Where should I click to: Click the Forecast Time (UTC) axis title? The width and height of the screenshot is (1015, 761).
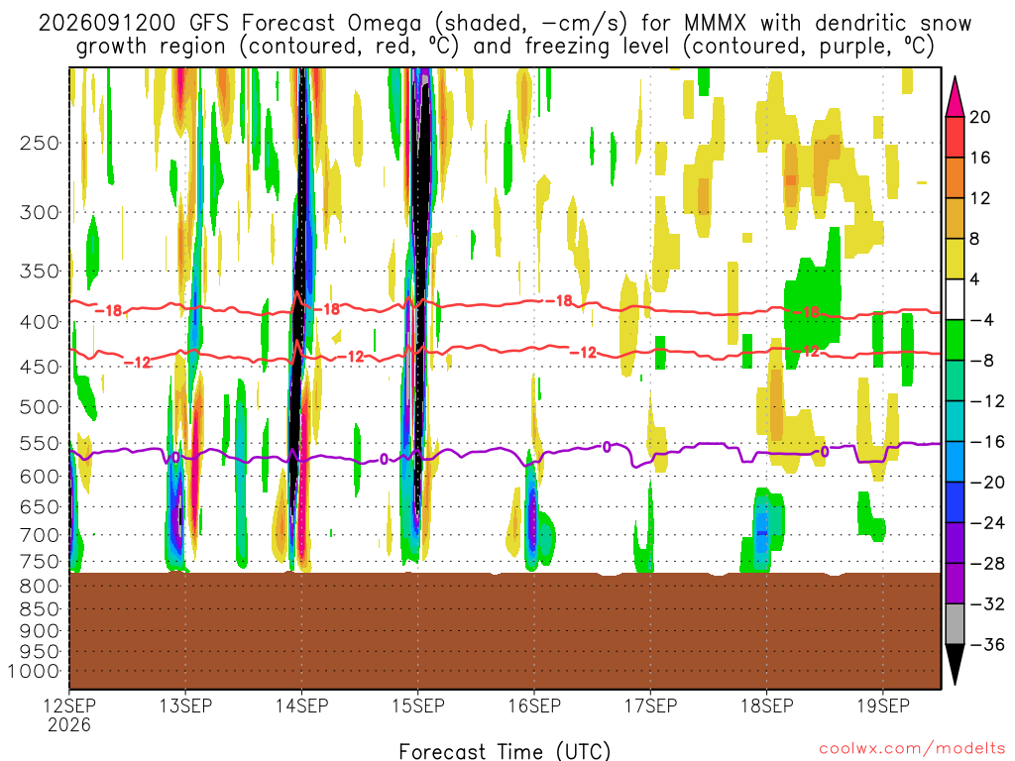click(505, 751)
